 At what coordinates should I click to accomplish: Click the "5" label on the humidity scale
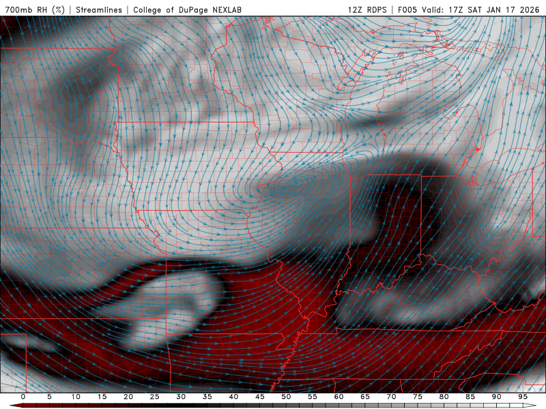coord(49,397)
